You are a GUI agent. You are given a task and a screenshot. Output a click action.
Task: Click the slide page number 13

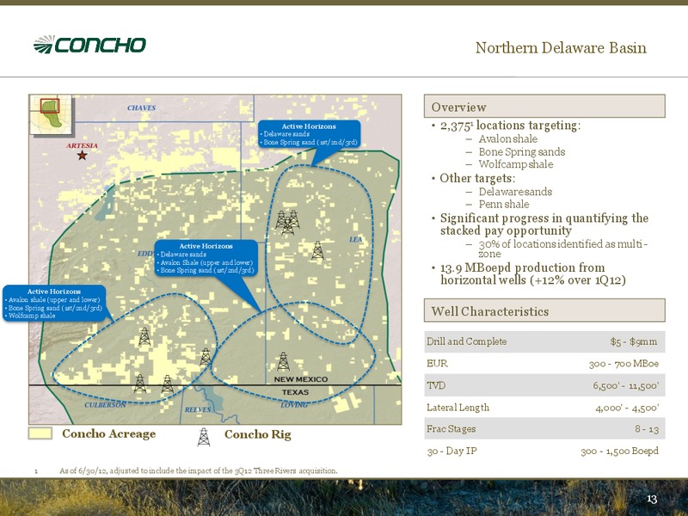coord(652,499)
